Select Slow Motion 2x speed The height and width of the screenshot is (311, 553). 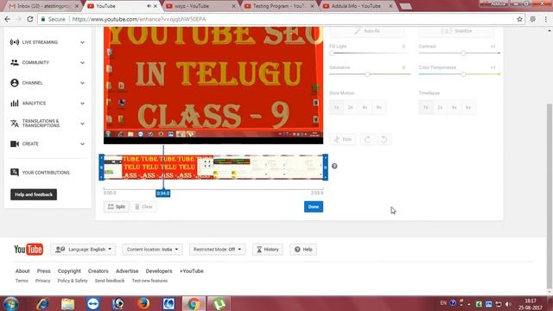tap(351, 107)
